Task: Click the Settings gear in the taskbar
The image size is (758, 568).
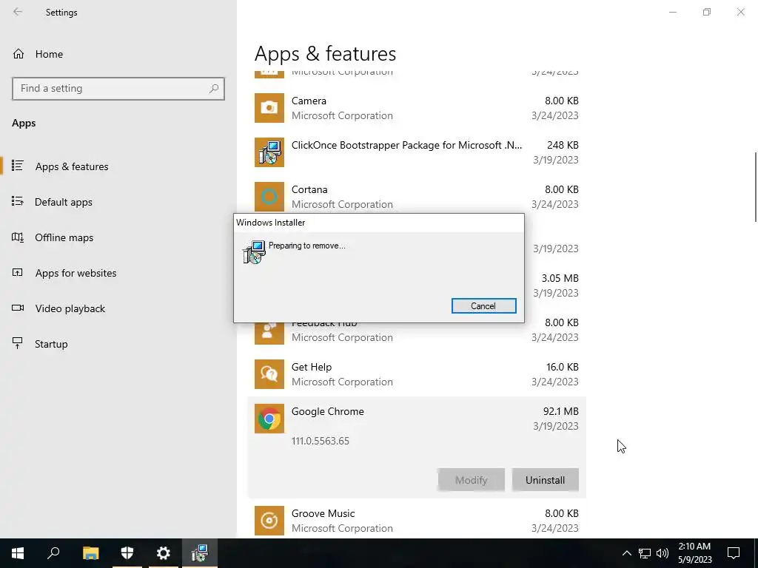Action: coord(164,553)
